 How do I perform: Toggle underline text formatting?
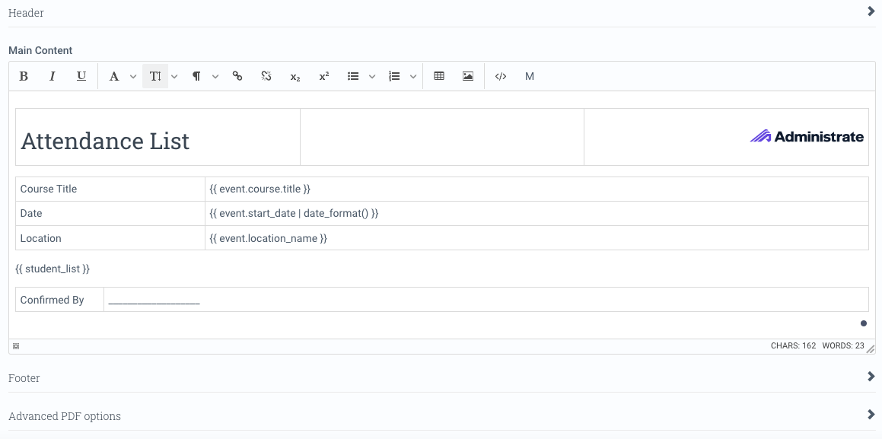click(x=81, y=76)
